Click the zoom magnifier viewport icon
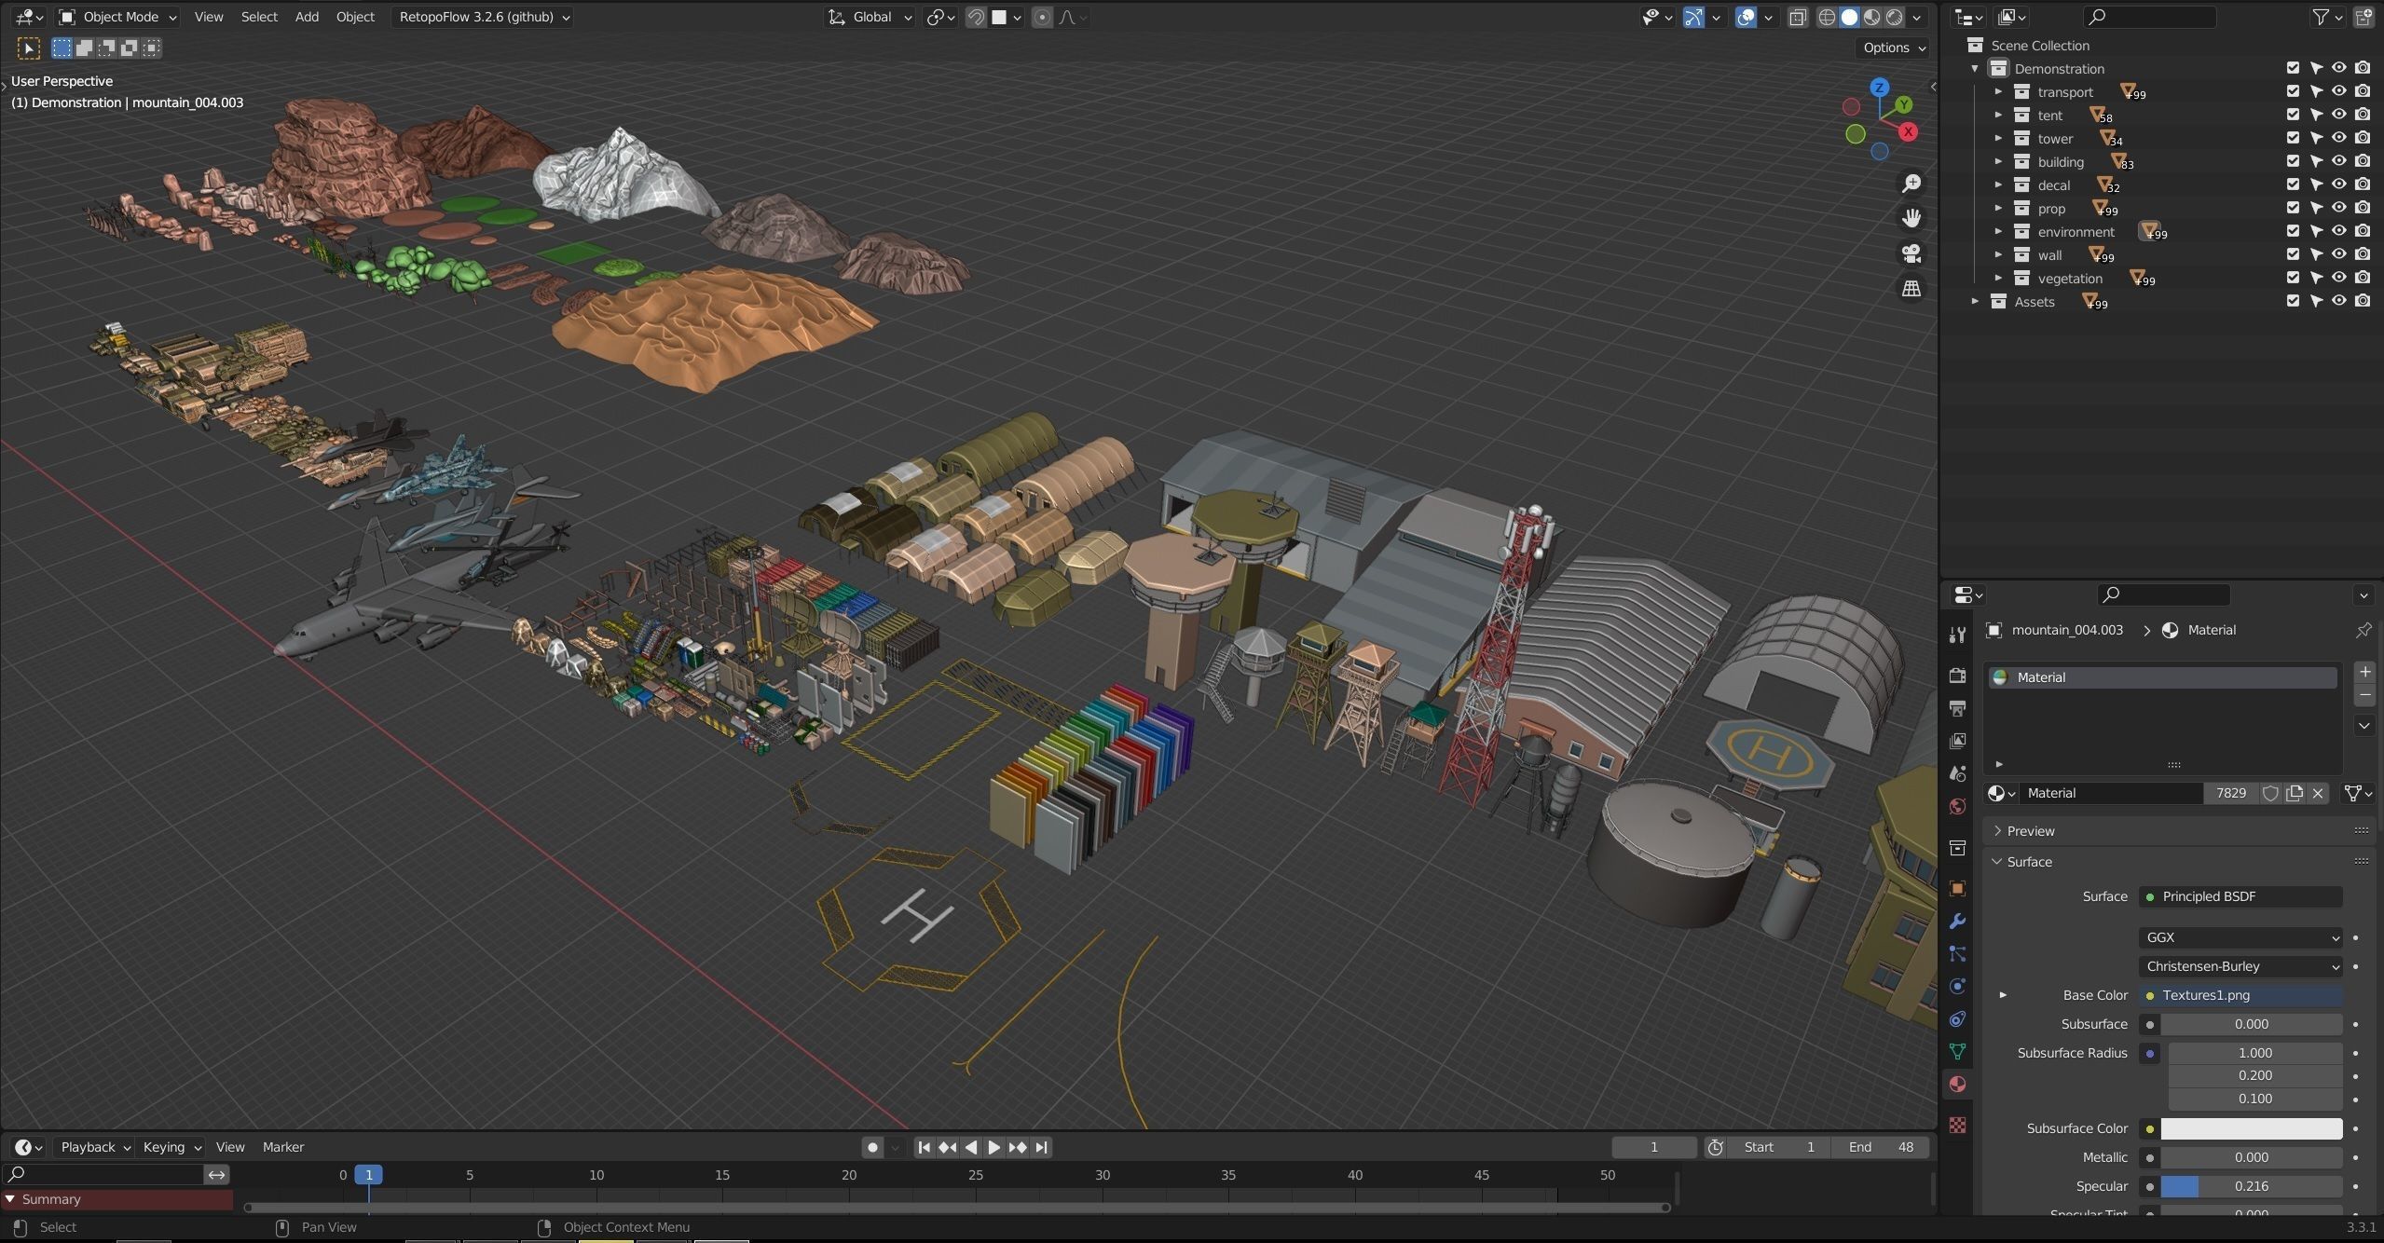Image resolution: width=2384 pixels, height=1243 pixels. (1911, 184)
